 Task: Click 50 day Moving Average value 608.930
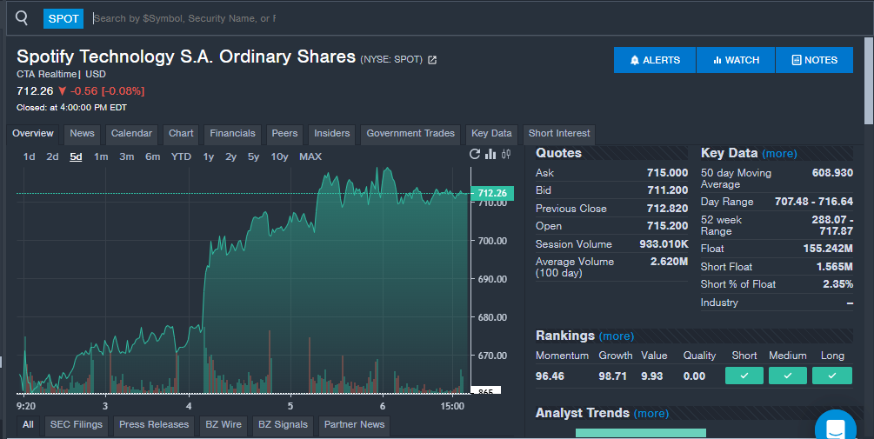coord(832,173)
